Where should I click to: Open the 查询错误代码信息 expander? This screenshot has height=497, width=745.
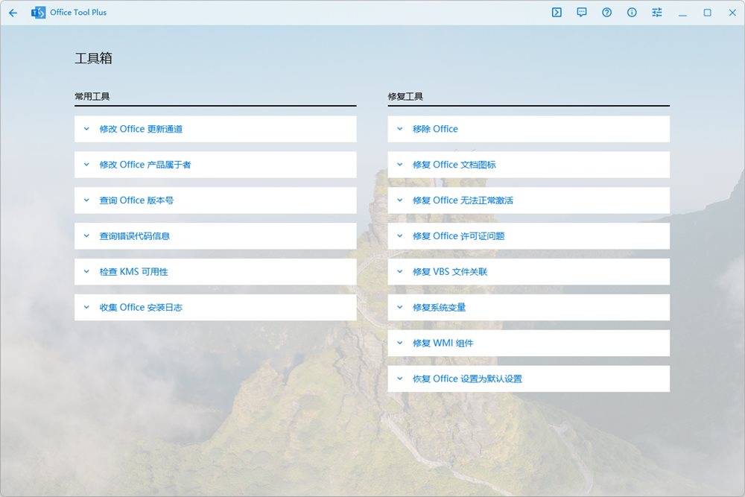[215, 236]
